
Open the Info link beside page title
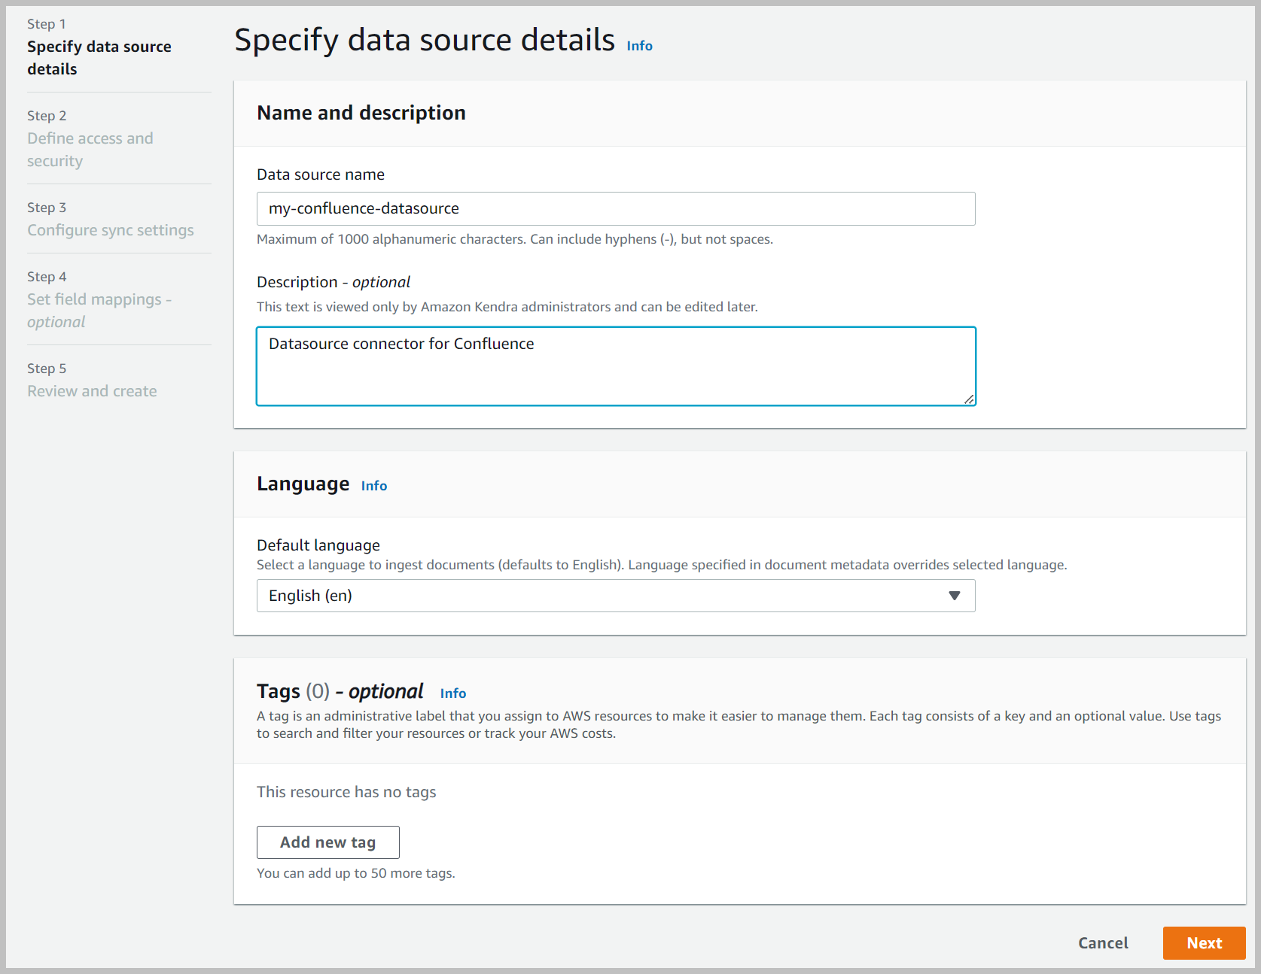click(x=639, y=46)
